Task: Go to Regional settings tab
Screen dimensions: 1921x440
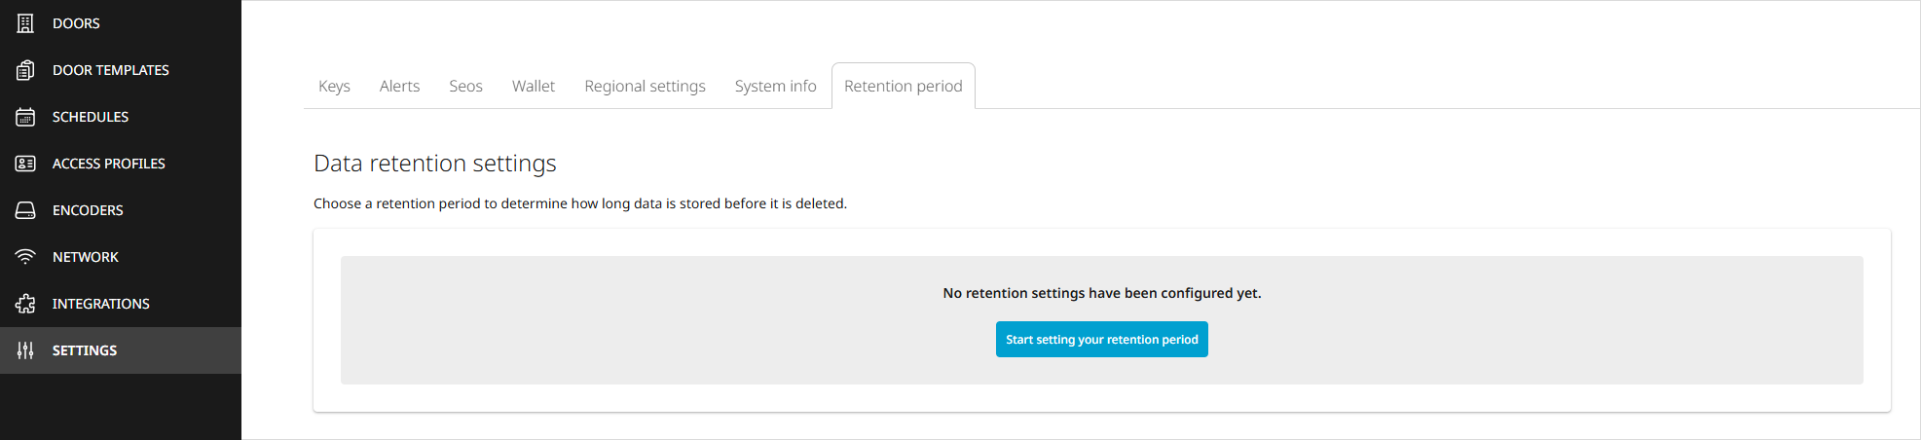Action: 645,87
